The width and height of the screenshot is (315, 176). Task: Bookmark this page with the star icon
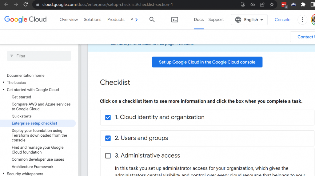coord(272,4)
